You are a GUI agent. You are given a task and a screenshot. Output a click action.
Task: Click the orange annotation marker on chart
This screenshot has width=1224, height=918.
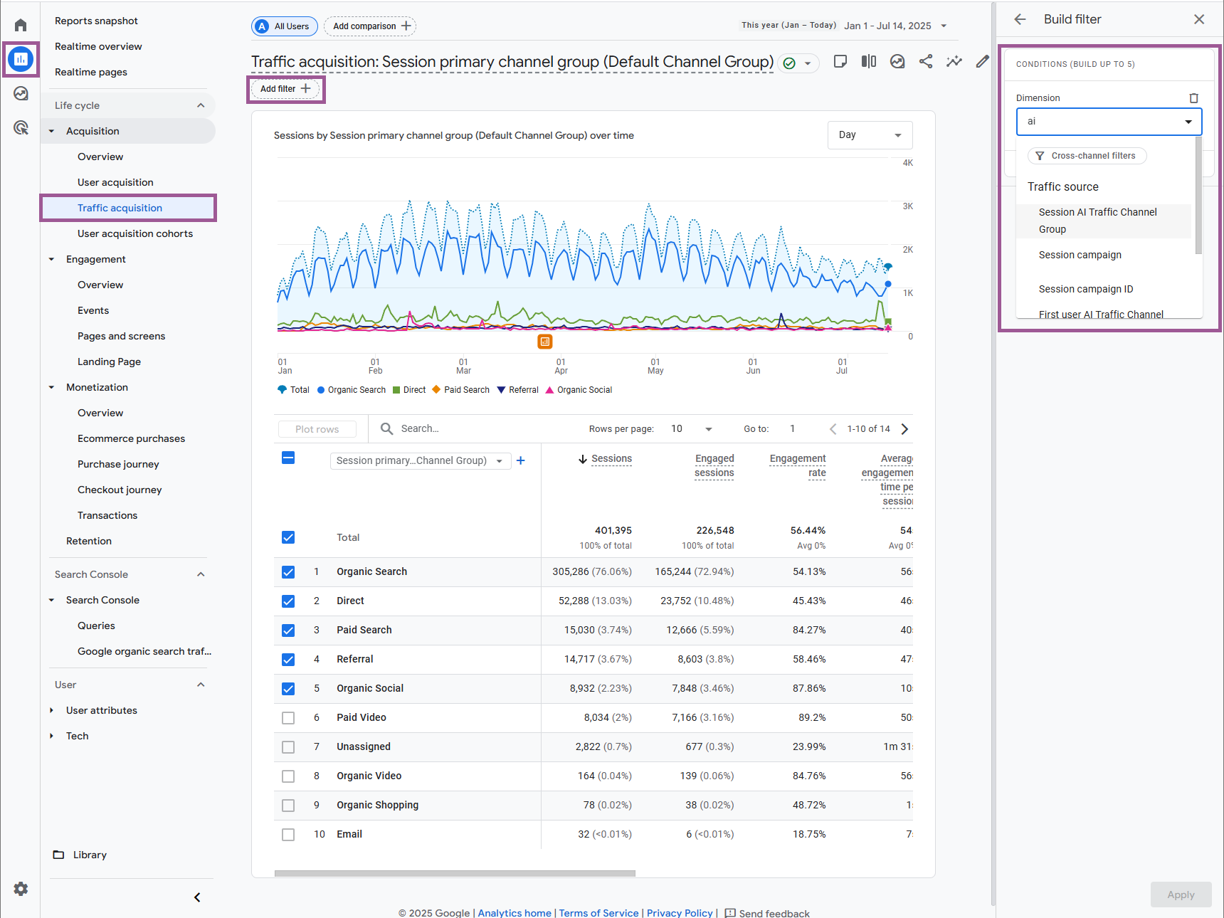pos(545,342)
